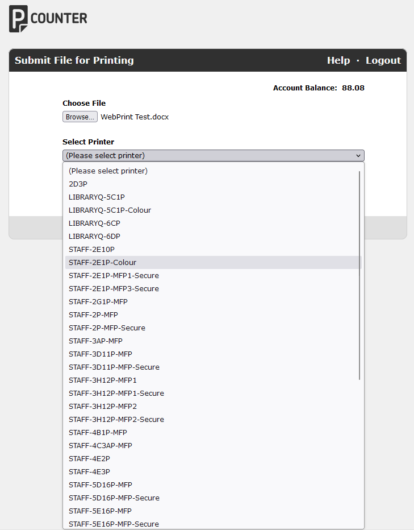Select STAFF-3D11P-MFP option
This screenshot has height=530, width=414.
tap(214, 354)
